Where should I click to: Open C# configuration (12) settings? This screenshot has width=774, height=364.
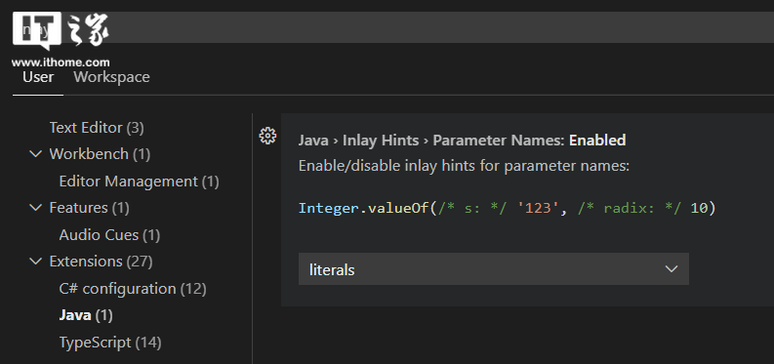133,288
